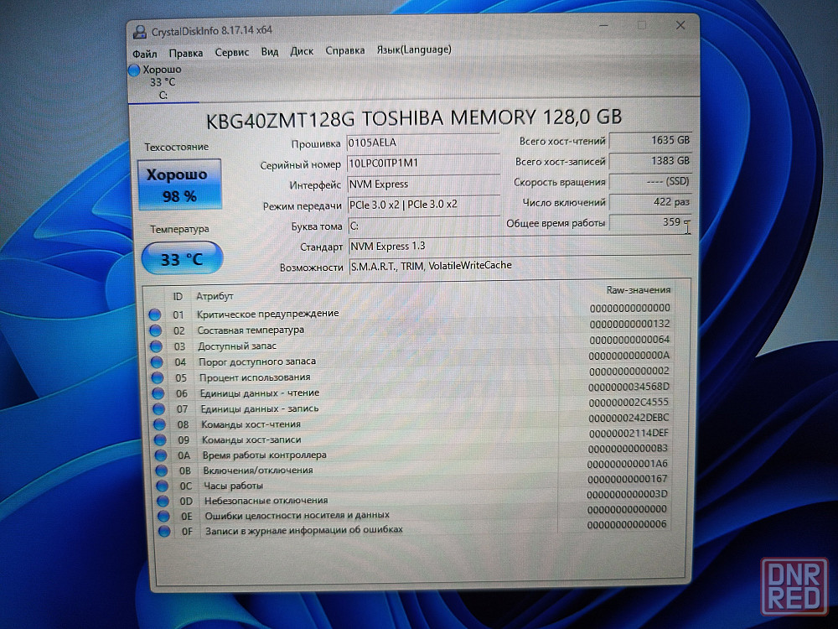This screenshot has width=838, height=629.
Task: Click the KBG40ZMT128G TOSHIBA MEMORY model title
Action: [x=414, y=118]
